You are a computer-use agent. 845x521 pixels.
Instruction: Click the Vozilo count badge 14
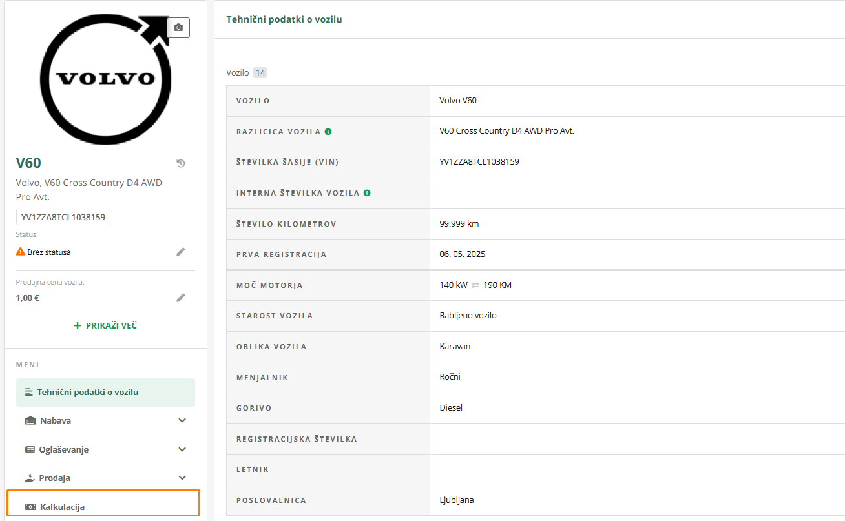pyautogui.click(x=260, y=73)
